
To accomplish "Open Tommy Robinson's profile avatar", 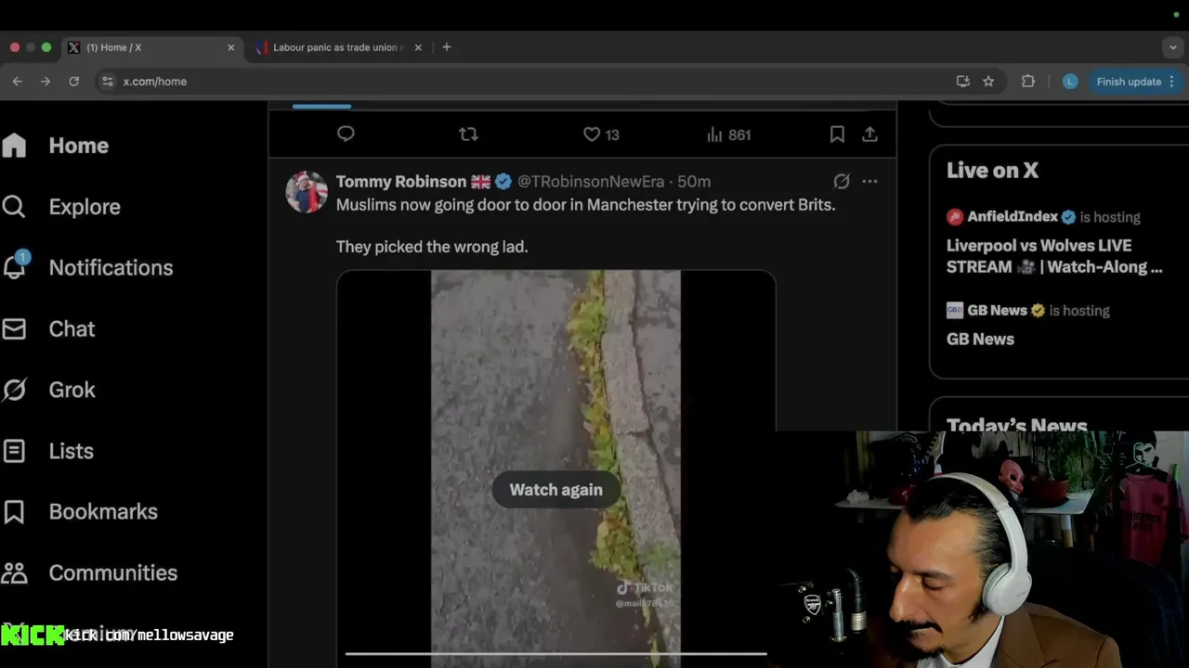I will [x=307, y=192].
